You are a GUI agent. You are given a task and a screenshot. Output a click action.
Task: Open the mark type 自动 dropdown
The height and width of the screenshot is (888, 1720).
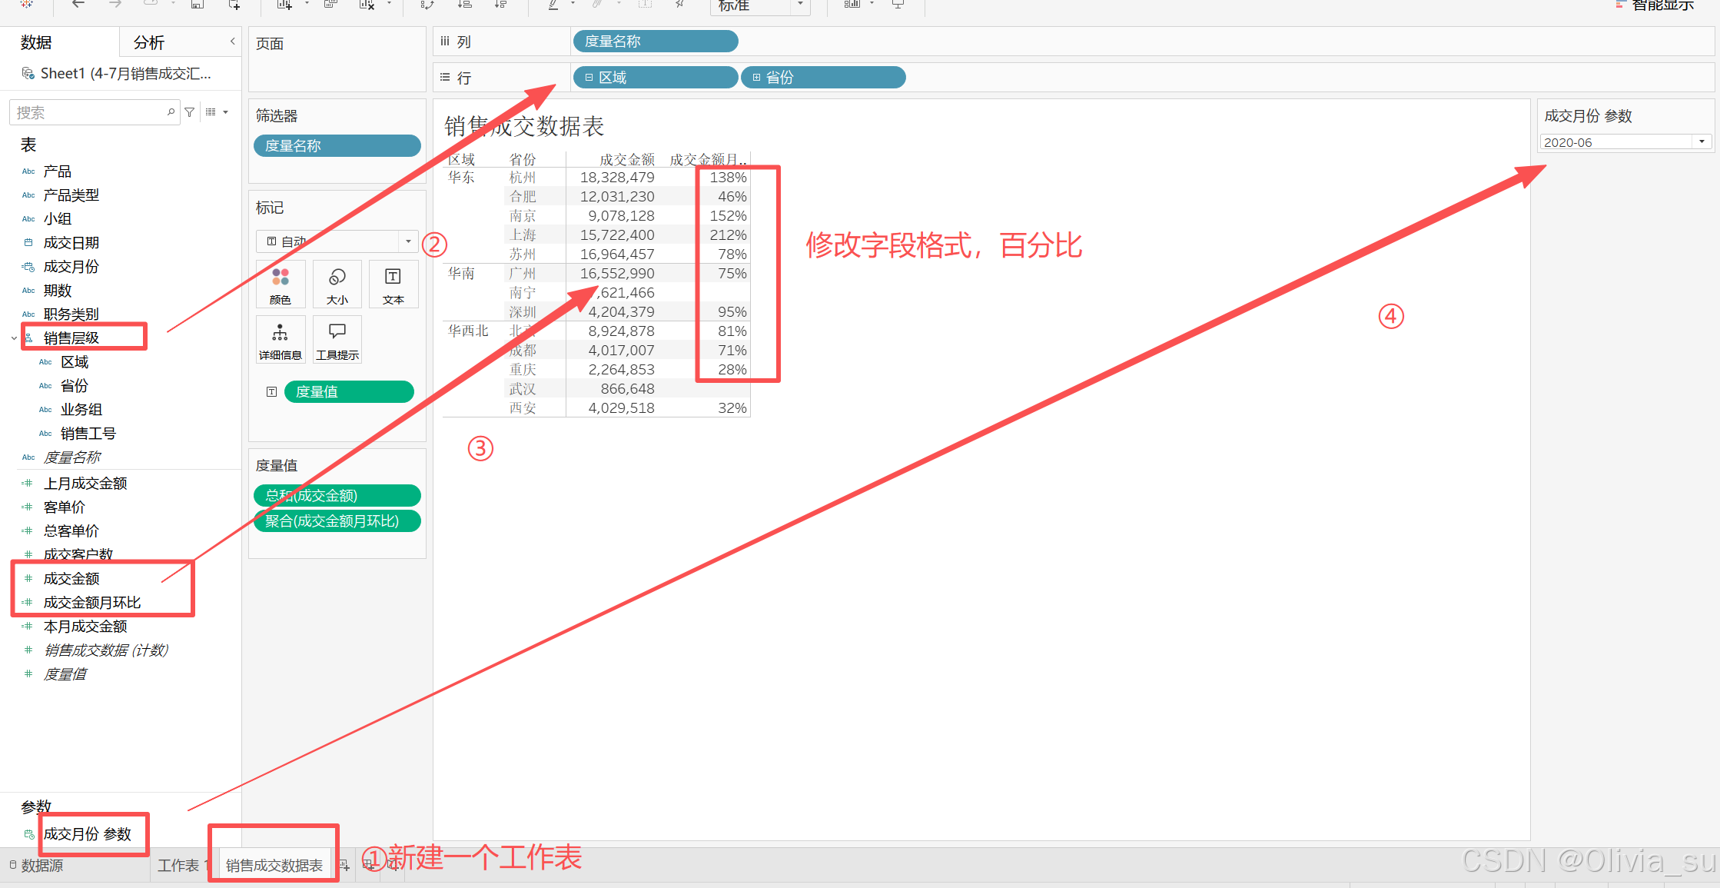click(408, 241)
